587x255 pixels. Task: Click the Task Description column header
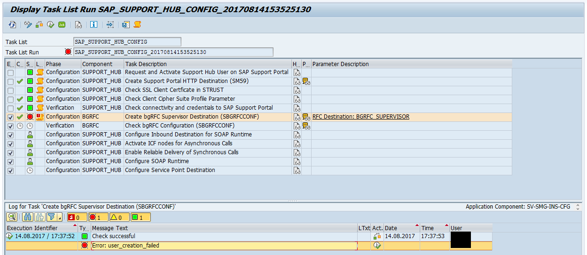click(208, 64)
